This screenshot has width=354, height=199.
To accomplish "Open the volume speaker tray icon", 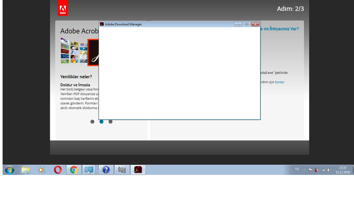I will 329,170.
